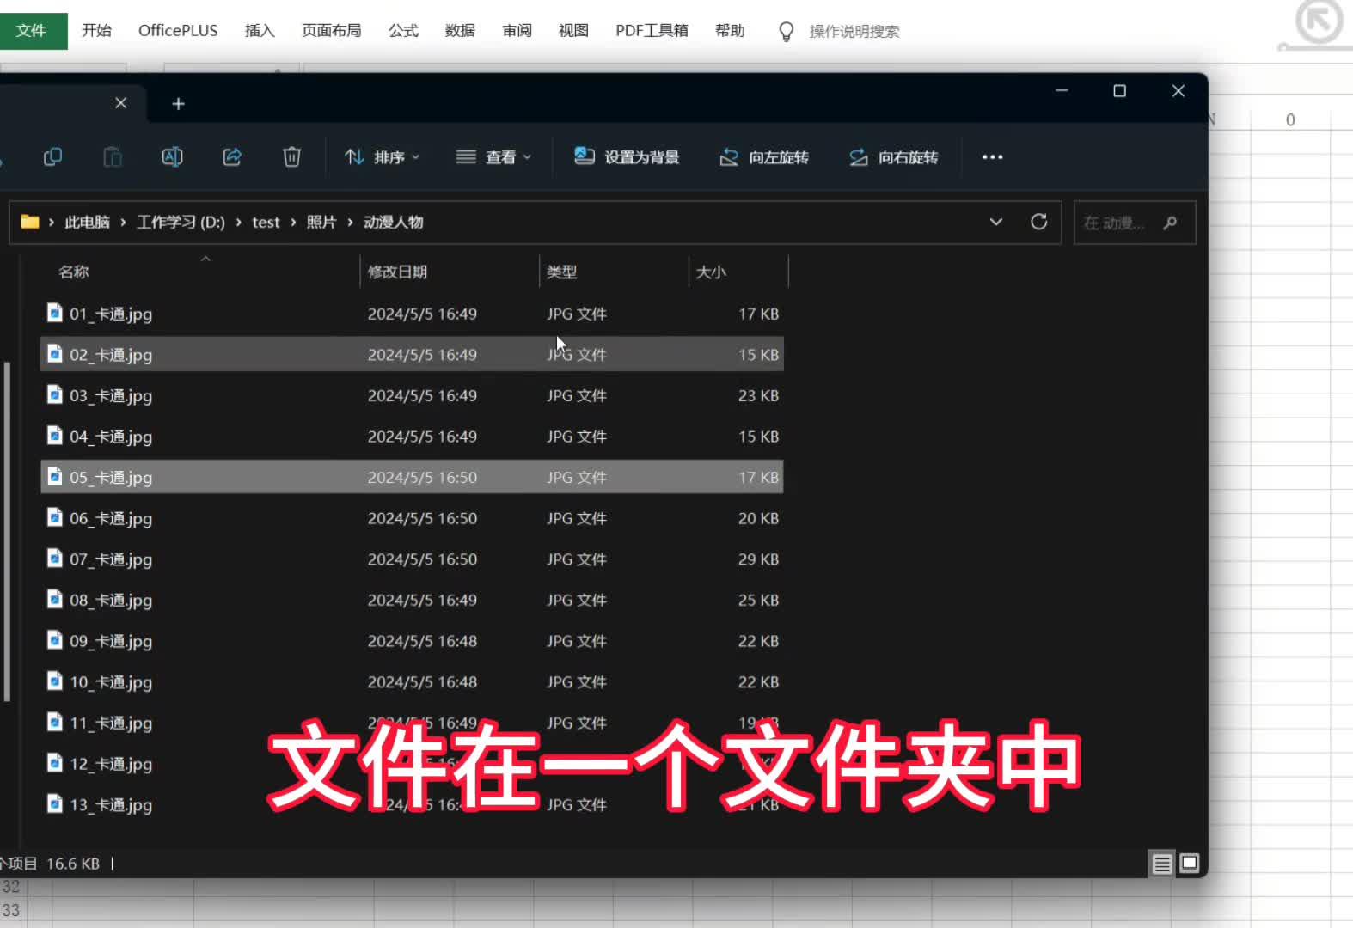
Task: Open the three-dots more options menu
Action: (x=993, y=157)
